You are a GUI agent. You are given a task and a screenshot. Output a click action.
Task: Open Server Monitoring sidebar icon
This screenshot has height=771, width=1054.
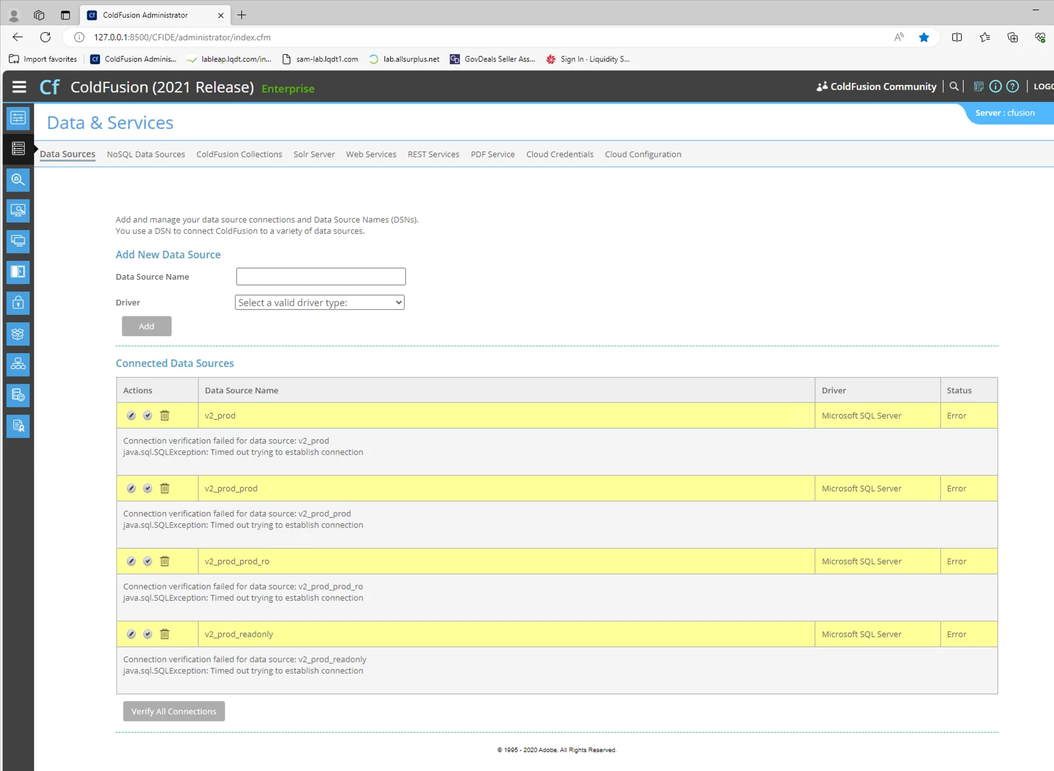(18, 210)
